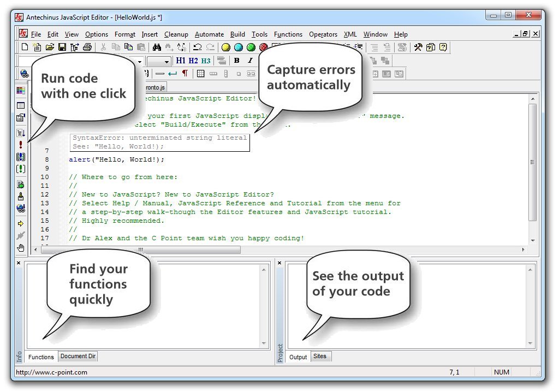Open the Operators menu
Viewport: 559px width, 392px height.
(323, 34)
